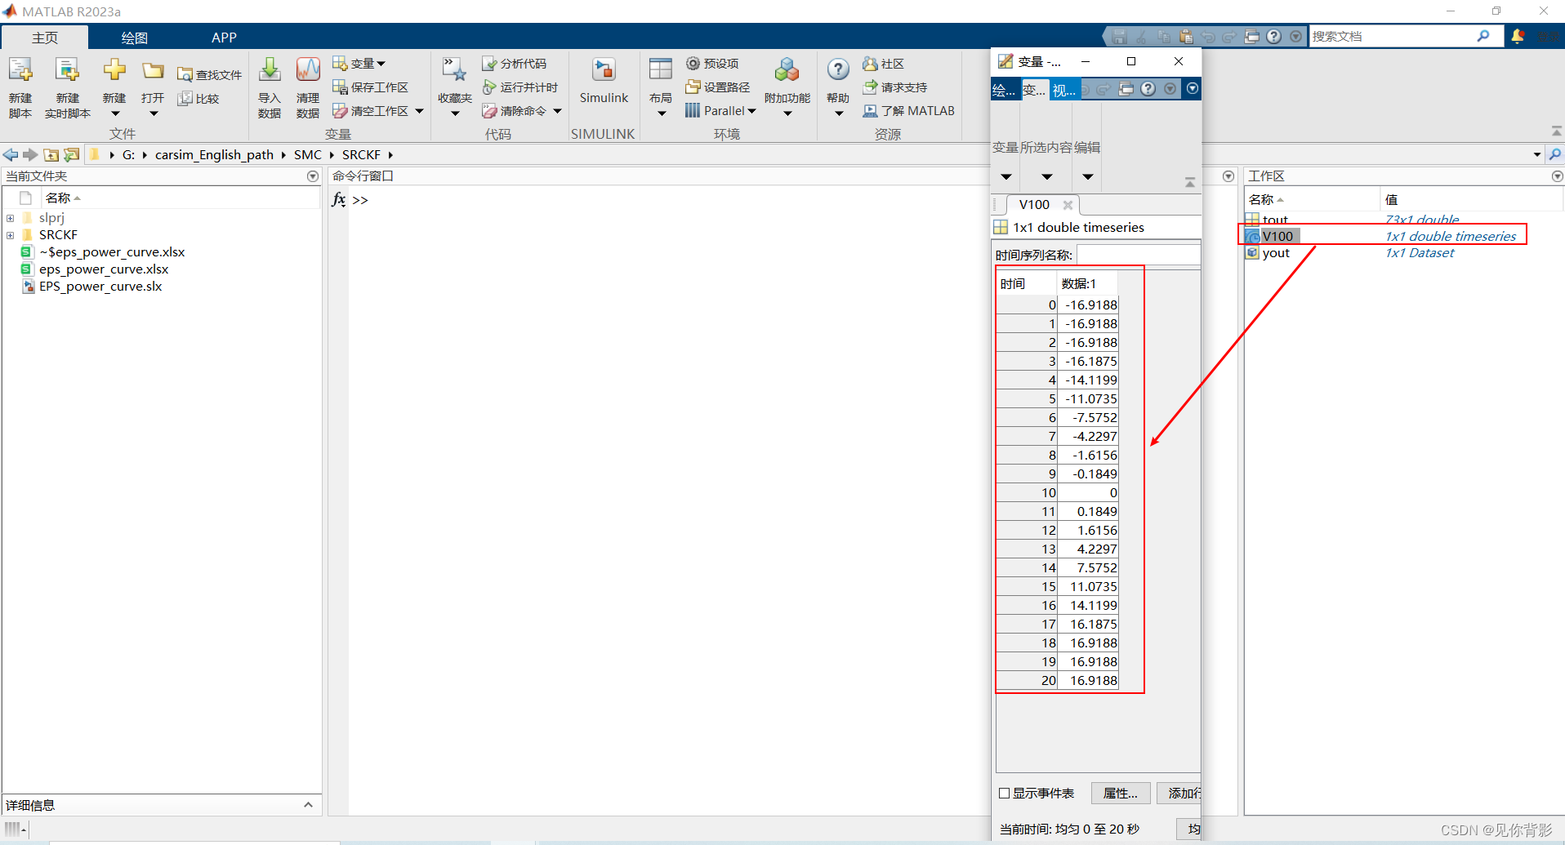Switch to the APP tab

(x=224, y=38)
